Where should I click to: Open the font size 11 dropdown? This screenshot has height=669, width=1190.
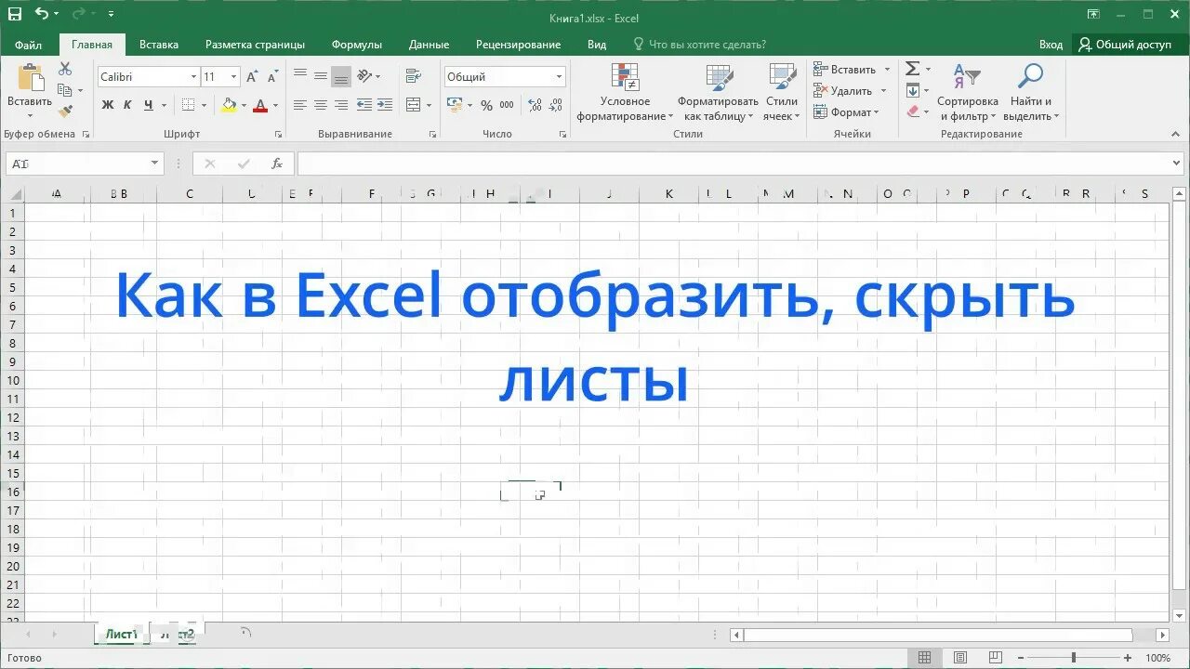click(x=233, y=77)
